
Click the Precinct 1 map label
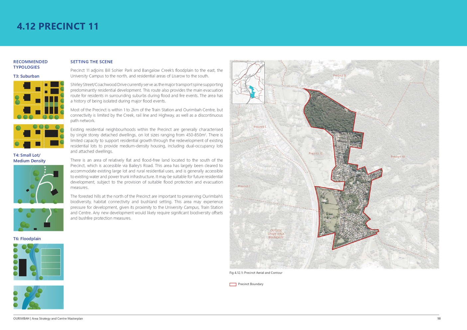point(260,127)
